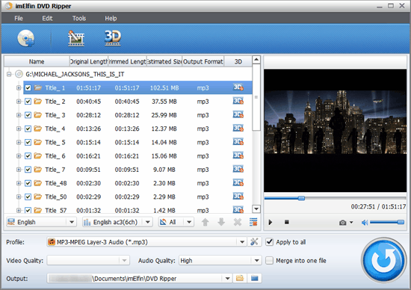
Task: Click the Output Format column header
Action: (203, 61)
